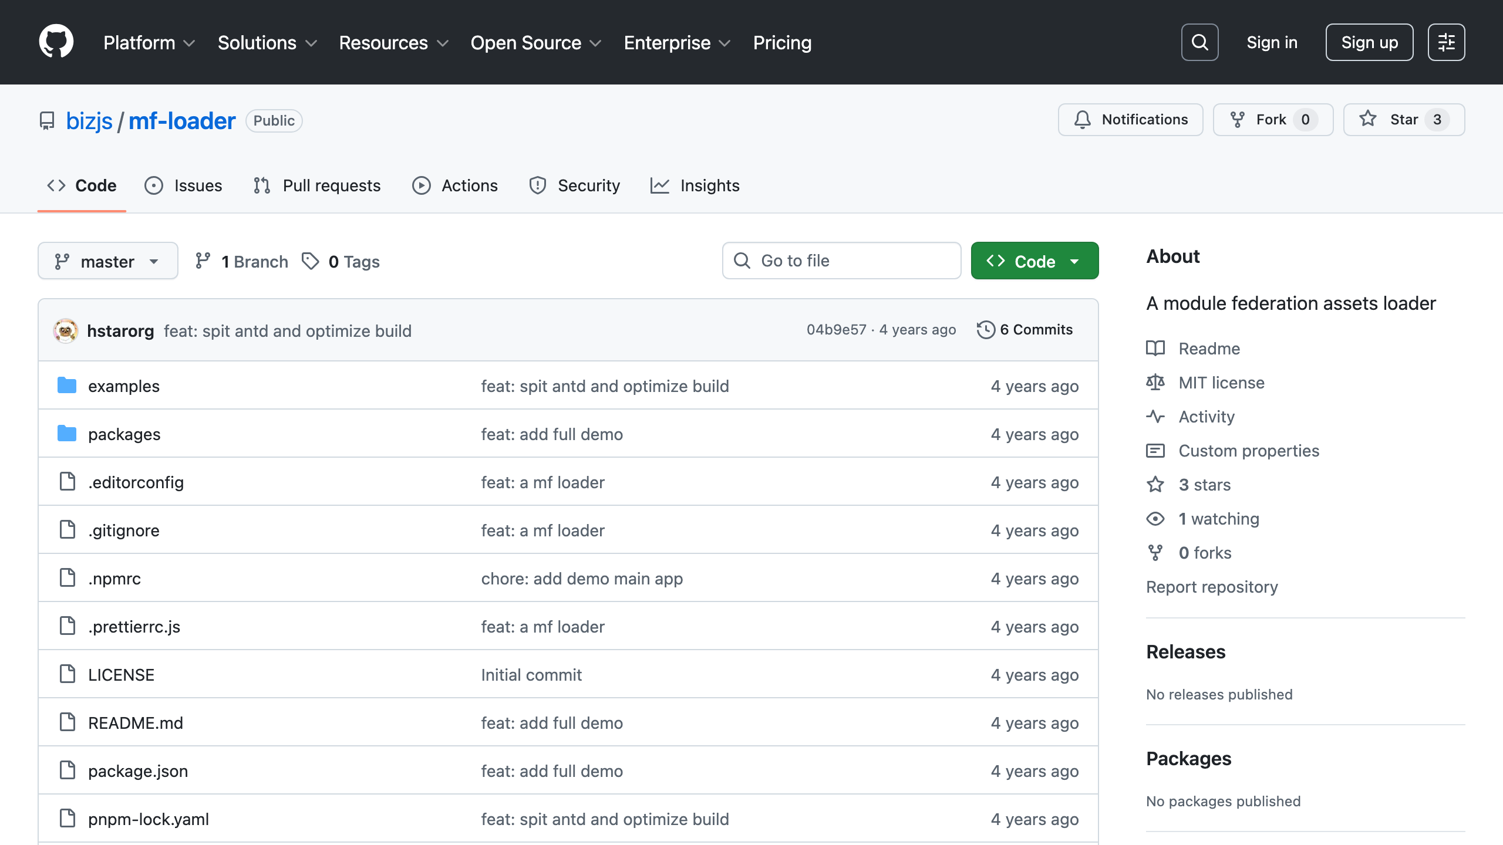1503x845 pixels.
Task: Switch to the Pull requests tab
Action: [x=318, y=186]
